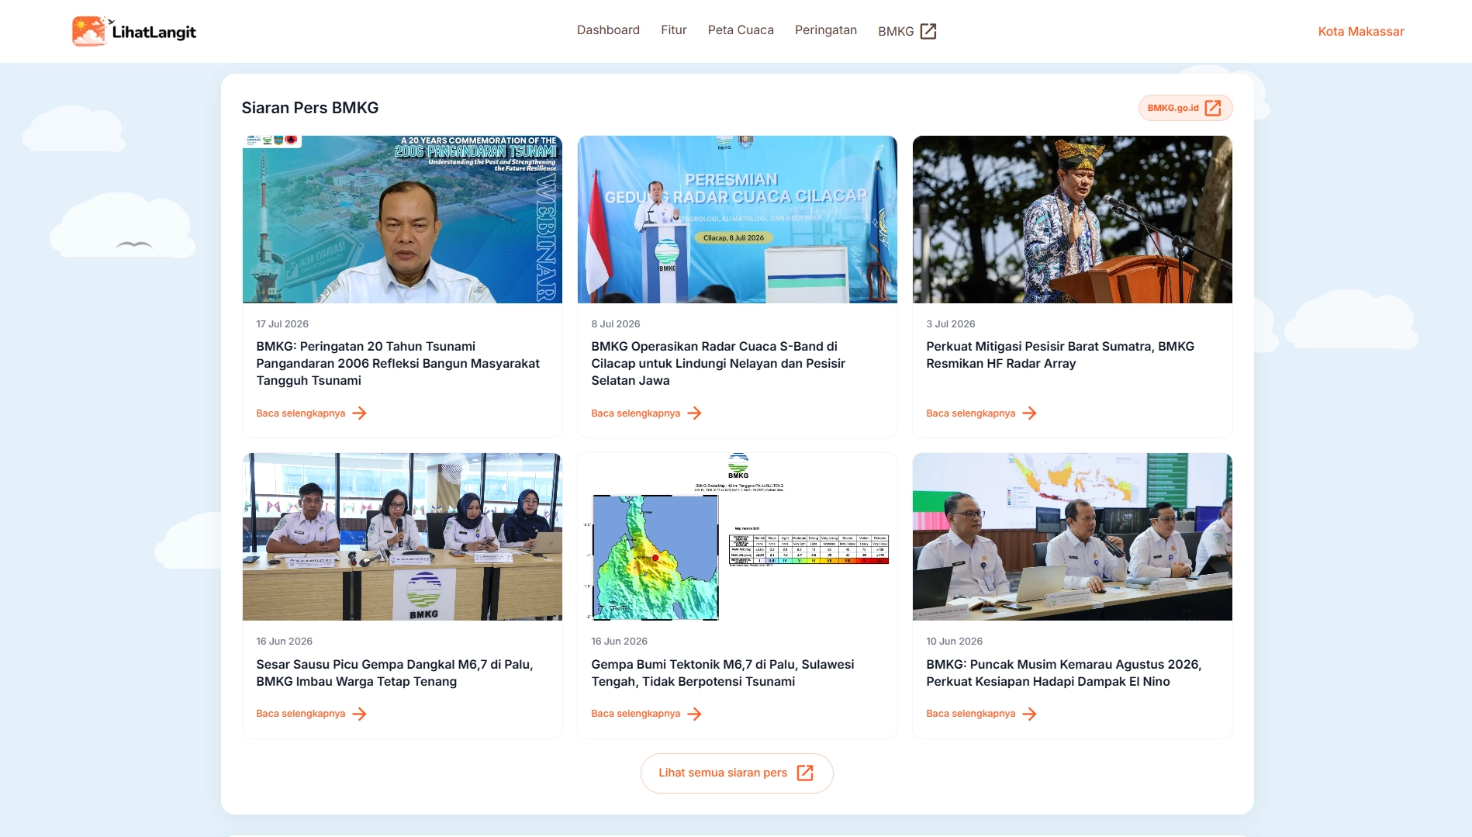Select the 10 Jun 2026 date text
The height and width of the screenshot is (837, 1472).
[x=955, y=642]
